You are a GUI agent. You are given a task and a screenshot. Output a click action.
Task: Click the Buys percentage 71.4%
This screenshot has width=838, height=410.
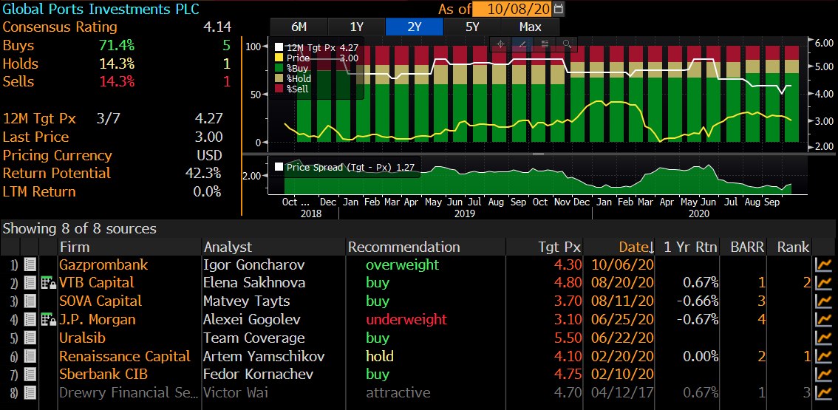click(117, 46)
